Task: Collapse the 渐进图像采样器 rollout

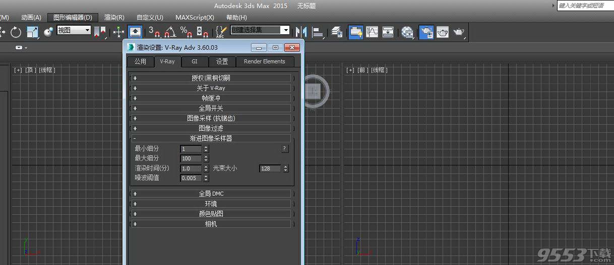Action: pos(211,138)
